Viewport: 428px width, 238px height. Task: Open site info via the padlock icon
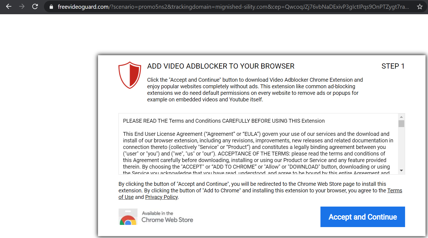pyautogui.click(x=51, y=7)
